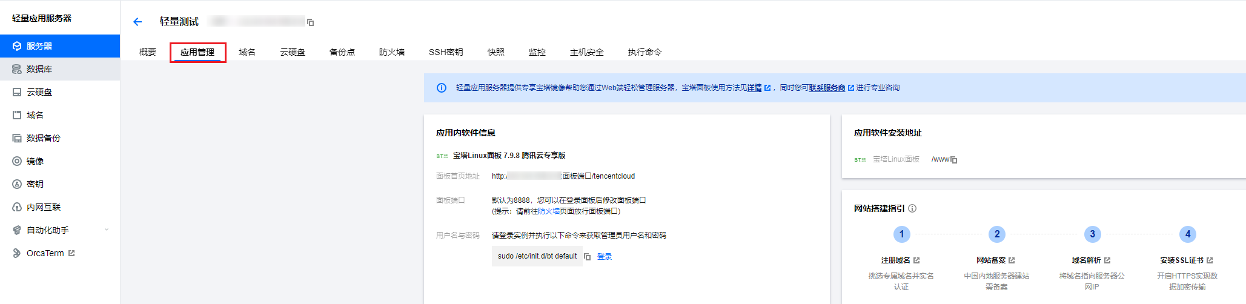The image size is (1246, 304).
Task: Click the info icon in blue notice banner
Action: [442, 88]
